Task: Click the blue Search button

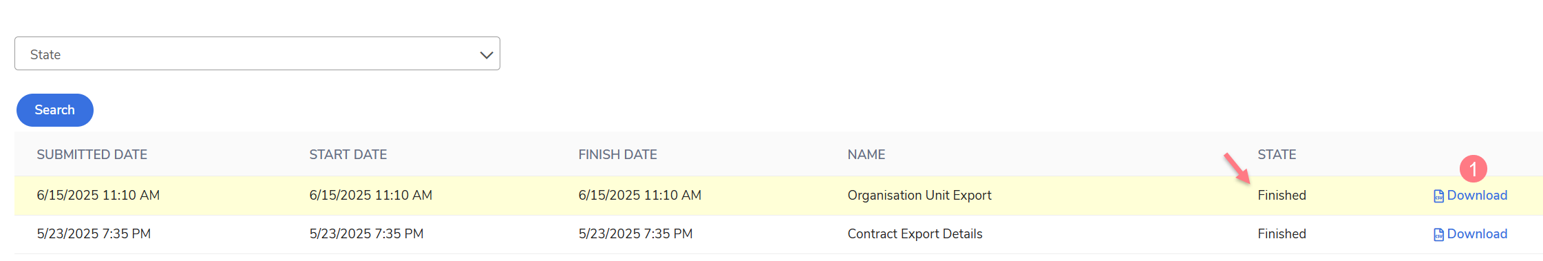Action: pyautogui.click(x=55, y=110)
